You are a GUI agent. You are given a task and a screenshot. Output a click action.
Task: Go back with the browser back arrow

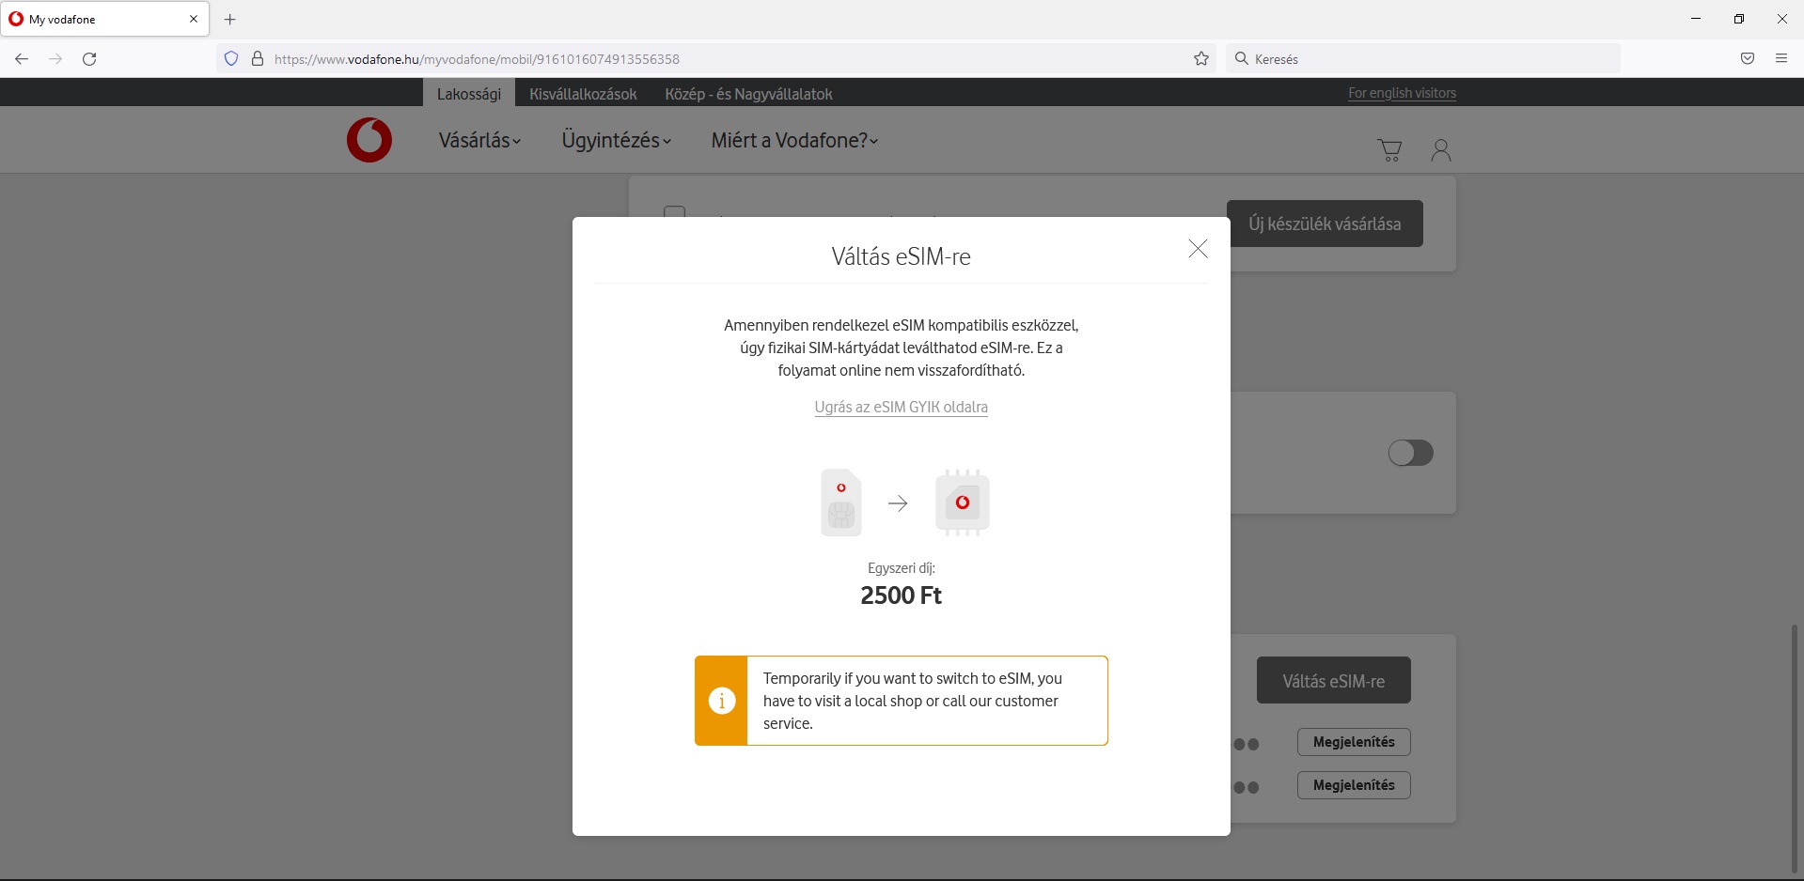22,58
